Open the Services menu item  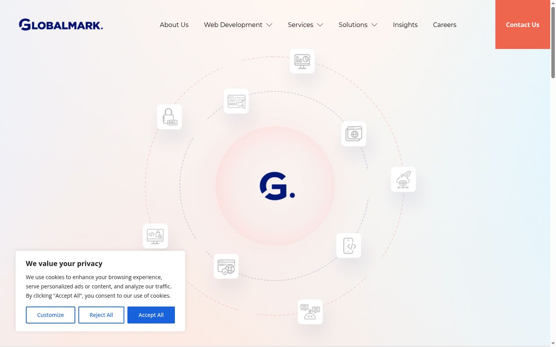click(300, 25)
